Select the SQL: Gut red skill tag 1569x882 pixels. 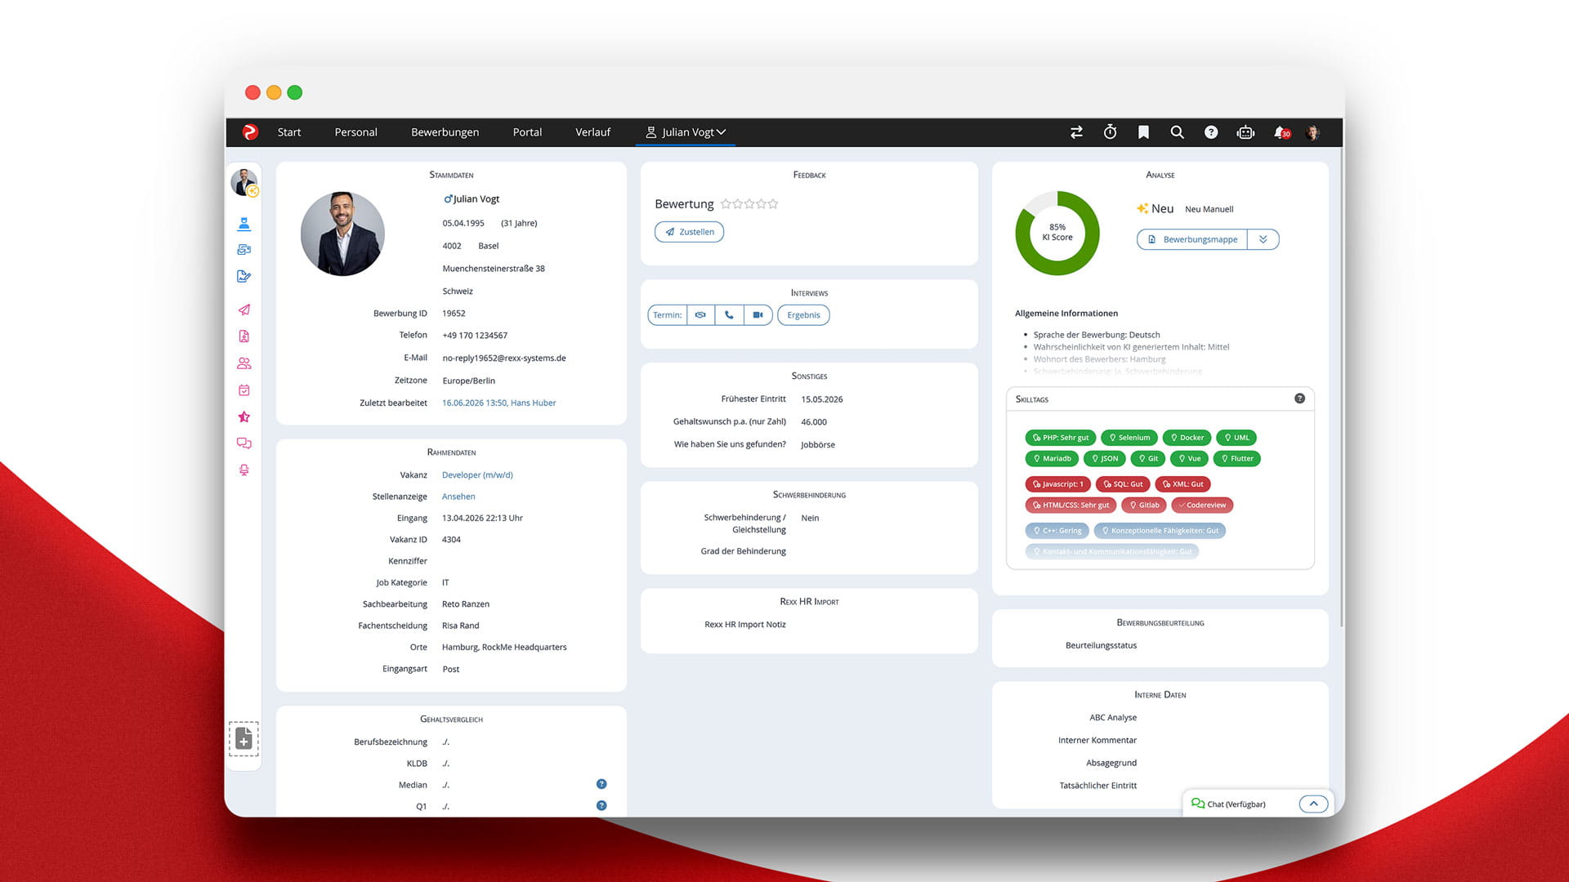(x=1123, y=484)
